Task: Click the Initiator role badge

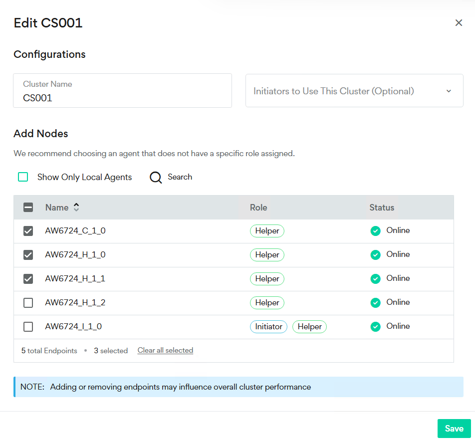Action: coord(268,327)
